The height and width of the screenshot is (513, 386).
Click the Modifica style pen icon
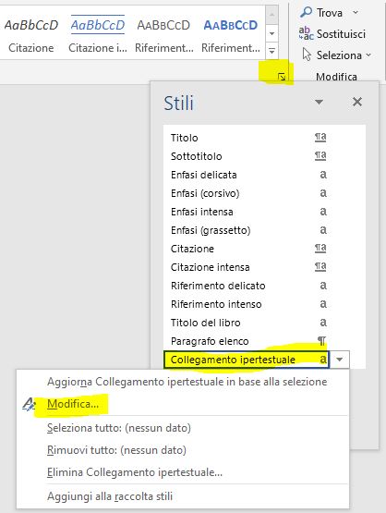[29, 404]
